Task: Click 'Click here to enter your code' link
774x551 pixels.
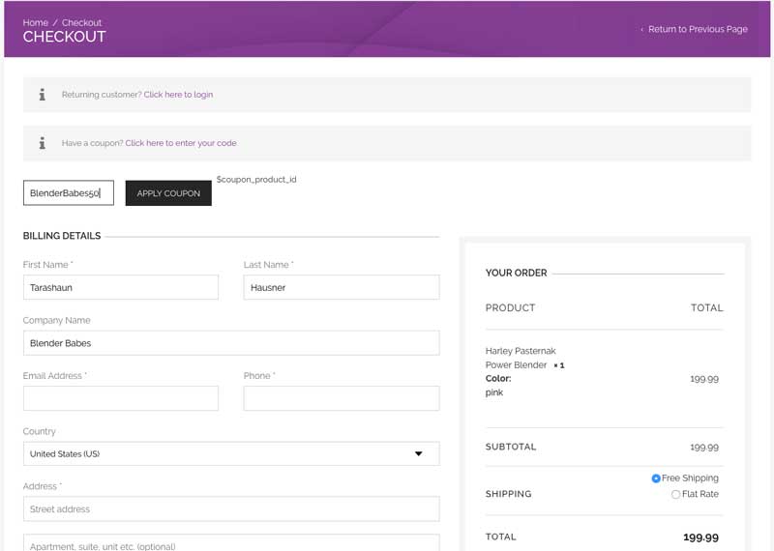Action: [x=180, y=143]
